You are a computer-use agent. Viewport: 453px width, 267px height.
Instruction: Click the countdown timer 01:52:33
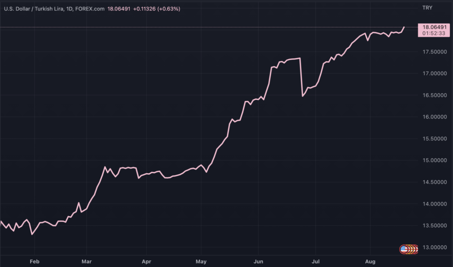[x=434, y=34]
